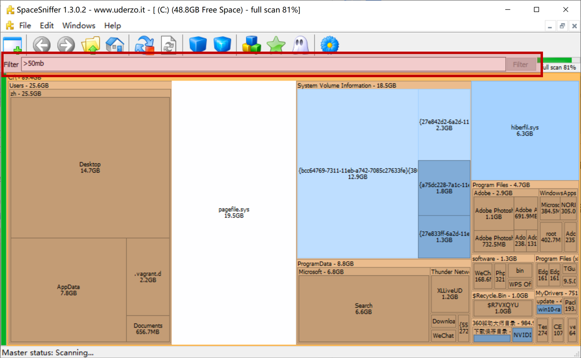This screenshot has width=581, height=358.
Task: Click the New view icon
Action: click(12, 45)
